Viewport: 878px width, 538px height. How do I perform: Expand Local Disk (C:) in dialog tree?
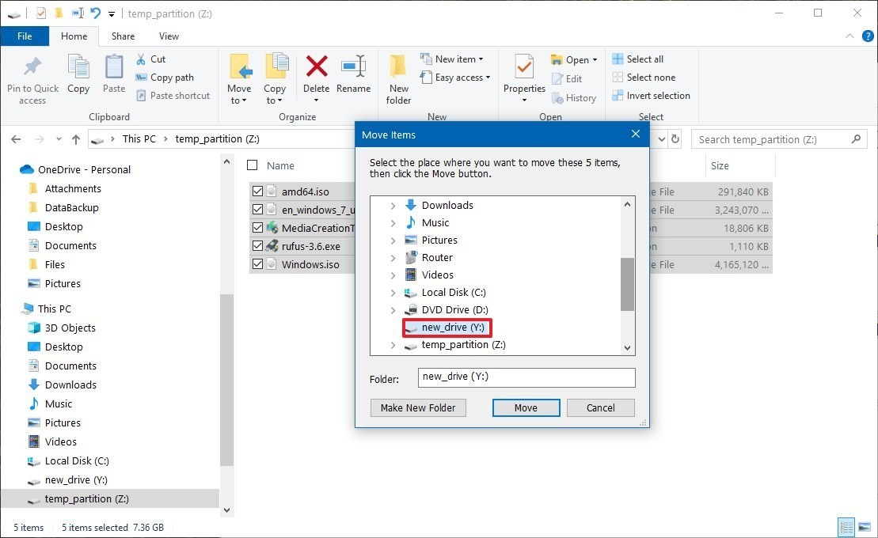[393, 293]
